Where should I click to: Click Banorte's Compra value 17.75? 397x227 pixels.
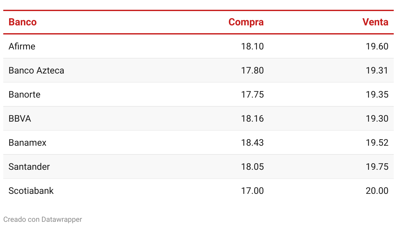[253, 94]
